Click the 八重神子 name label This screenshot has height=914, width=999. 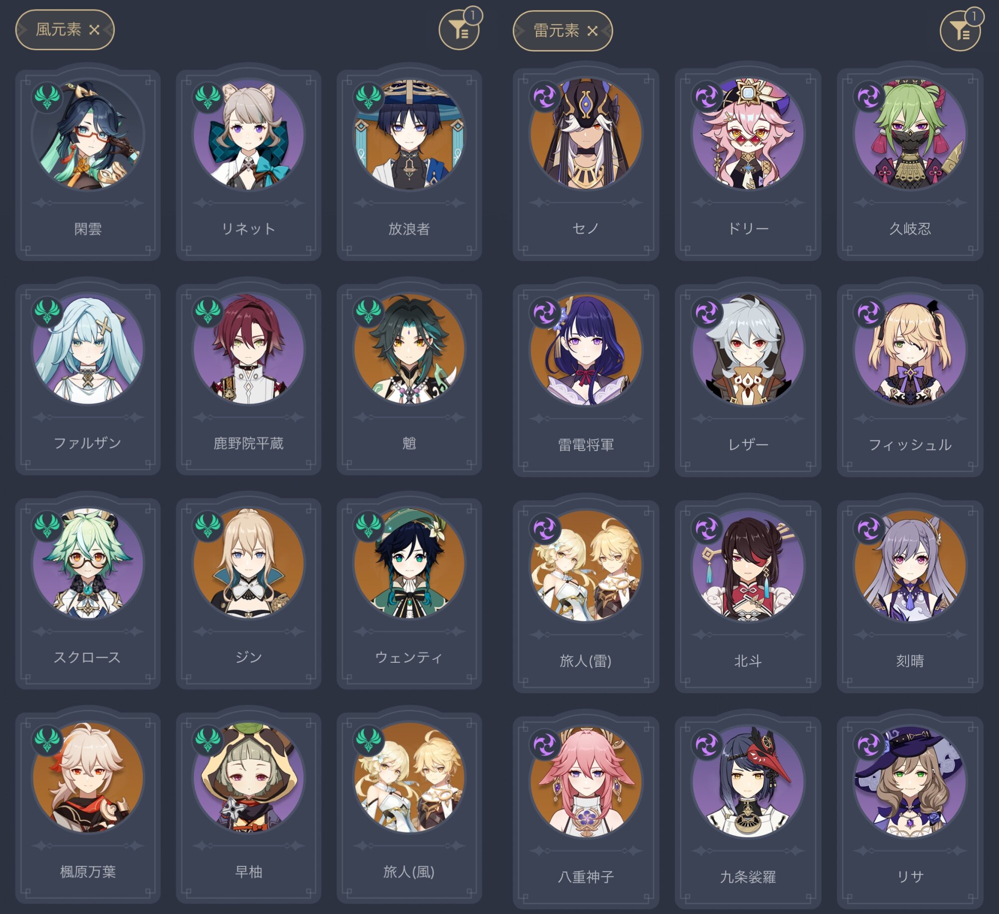click(586, 877)
